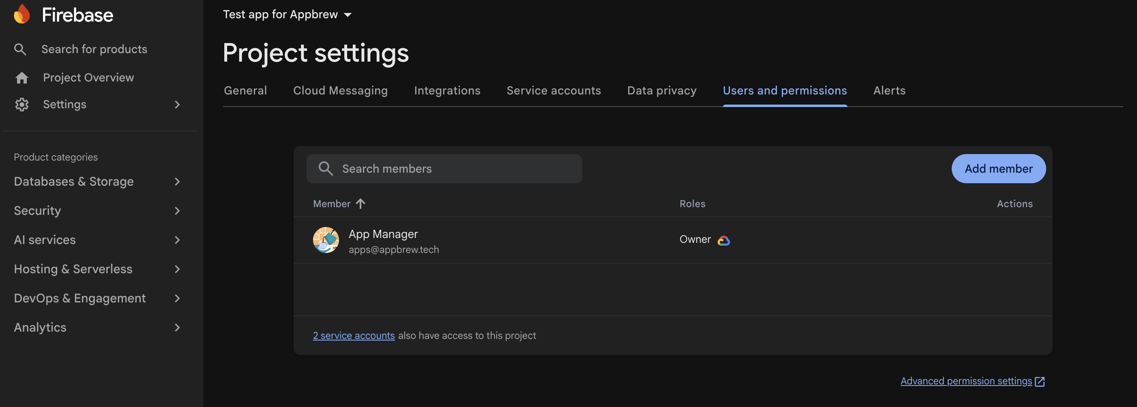Click the apps@appbrew.tech email
The width and height of the screenshot is (1137, 407).
[x=394, y=249]
